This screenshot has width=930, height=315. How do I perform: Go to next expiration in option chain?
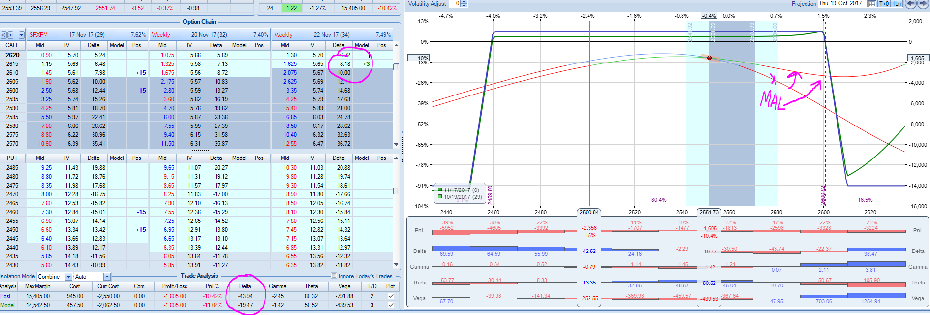(x=10, y=35)
